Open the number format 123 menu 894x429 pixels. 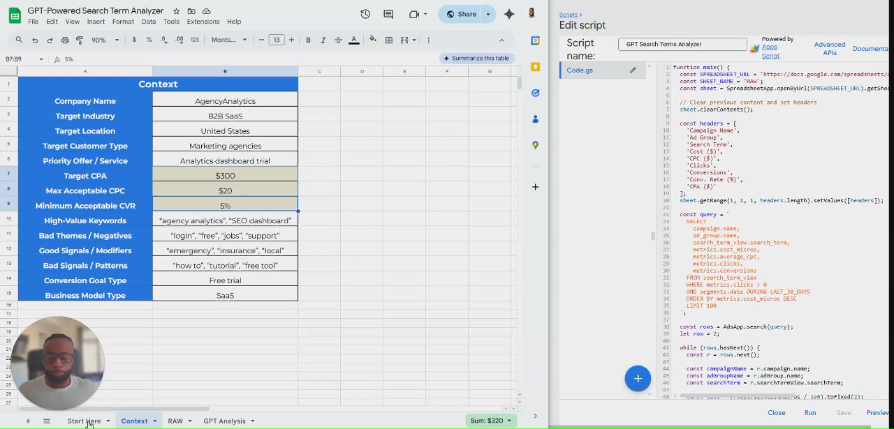coord(194,40)
